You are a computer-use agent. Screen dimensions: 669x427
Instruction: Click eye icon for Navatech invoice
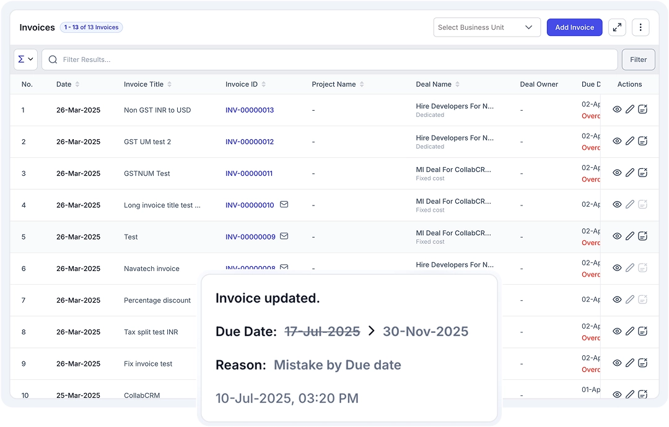pos(617,268)
